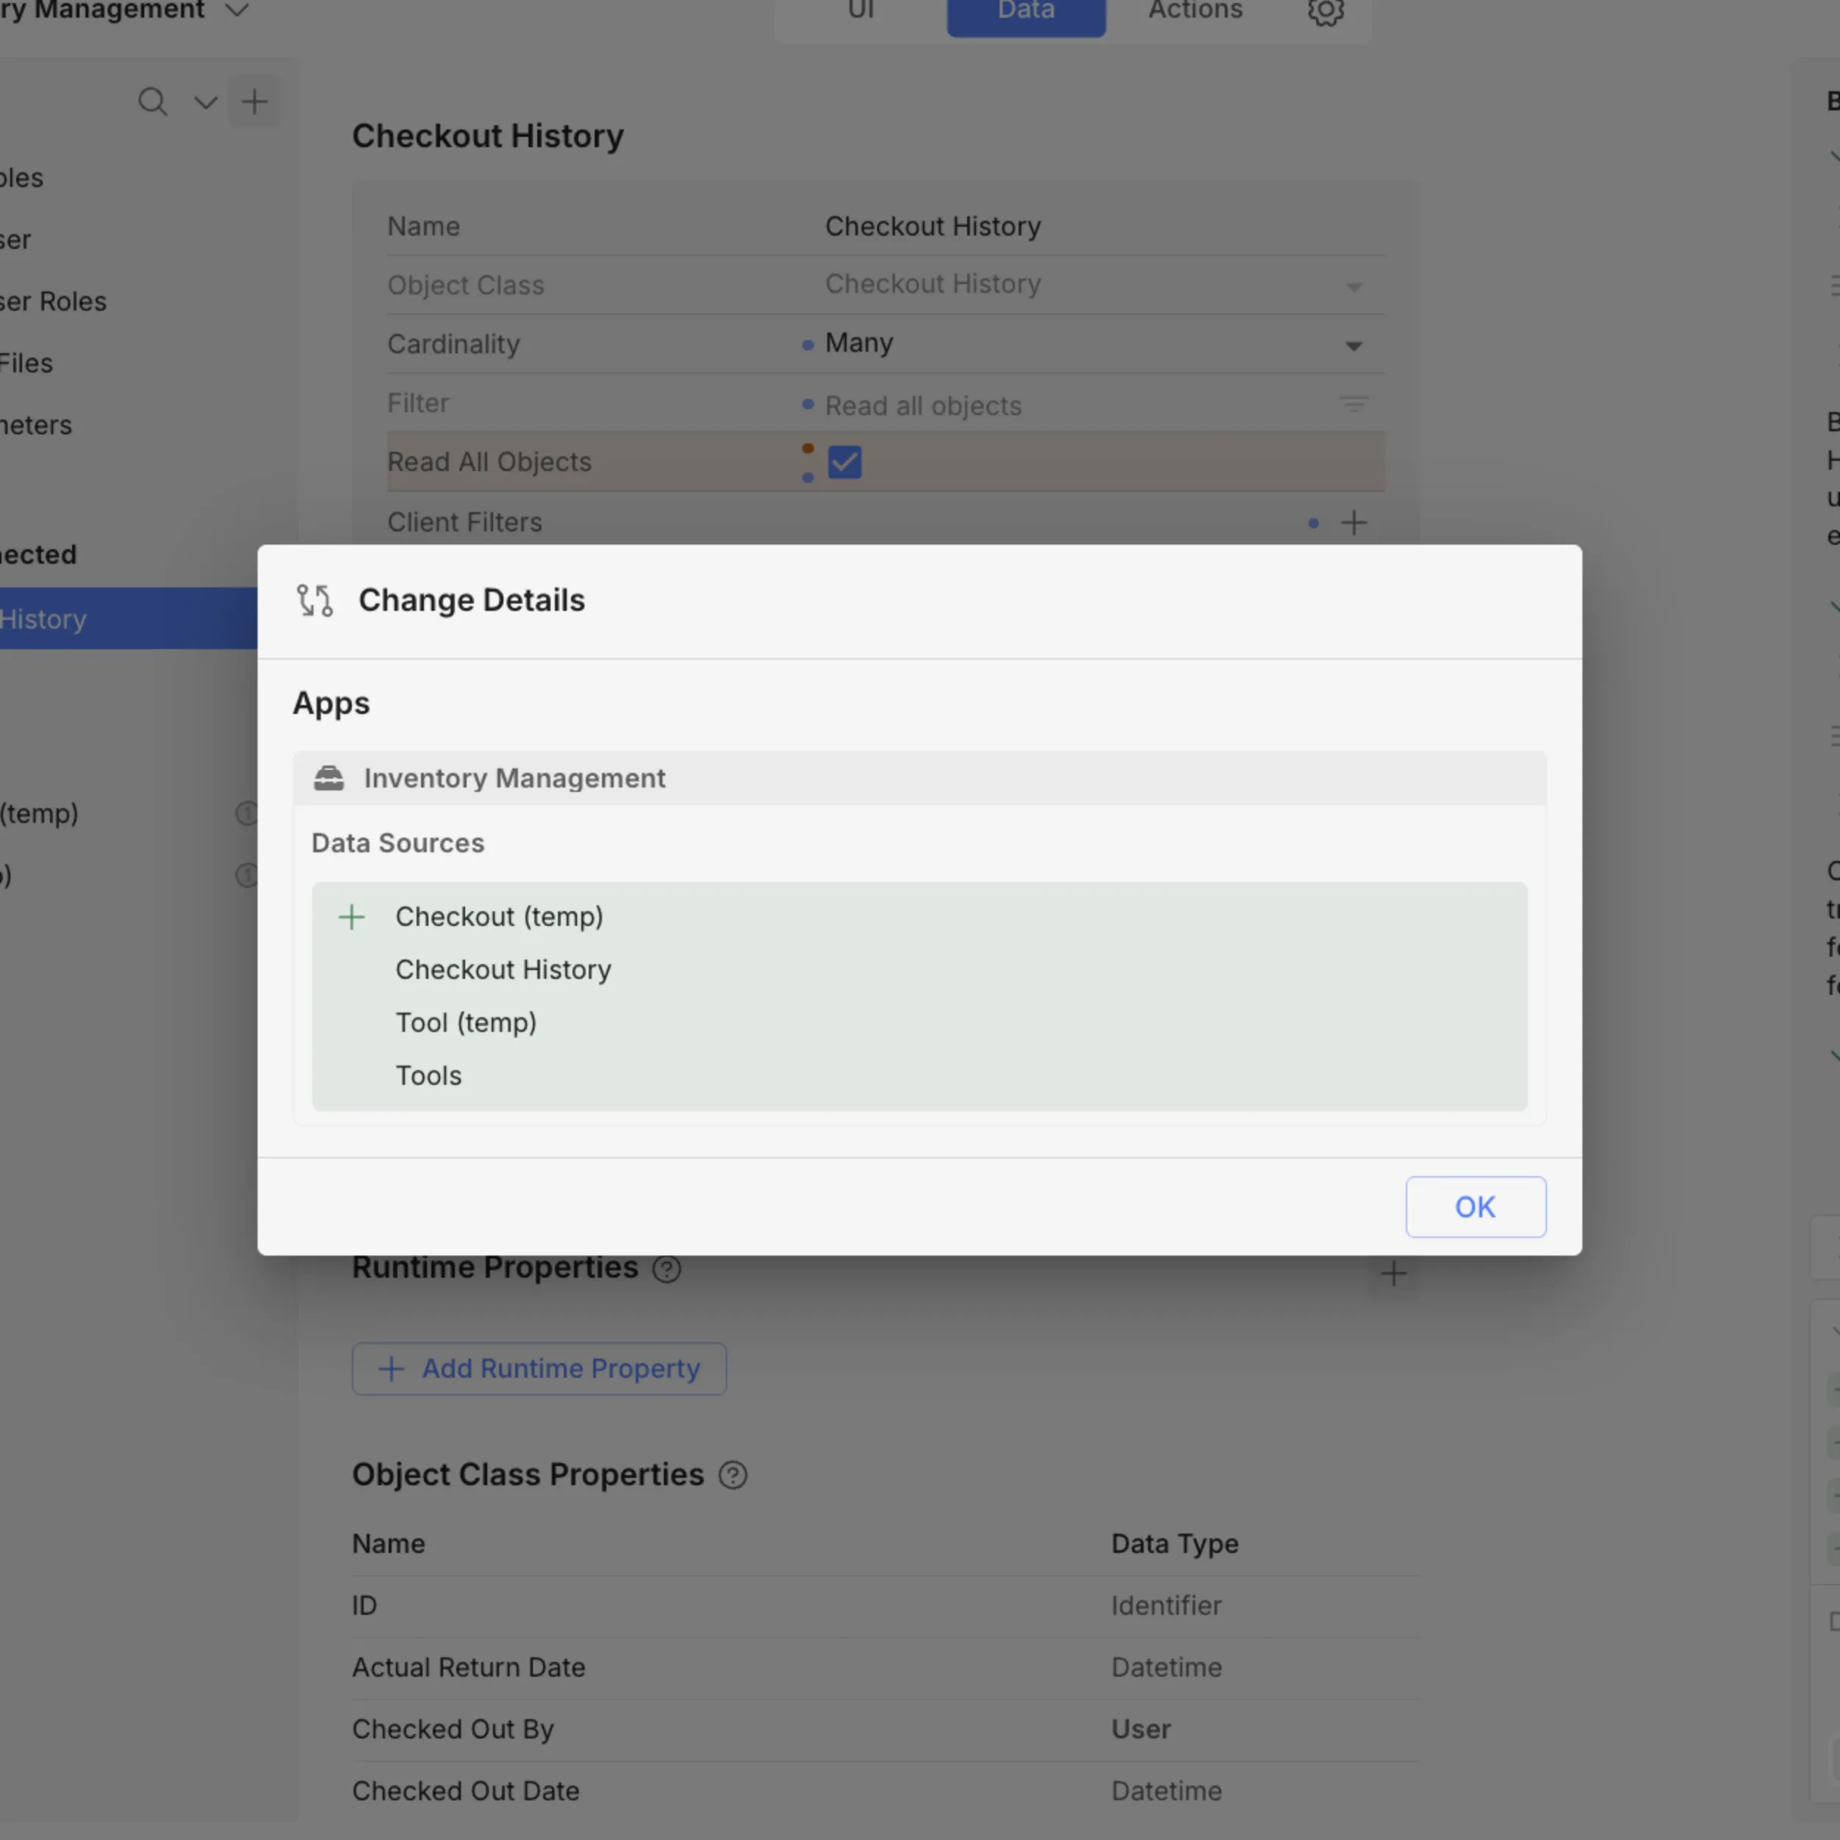1840x1840 pixels.
Task: Click the plus icon in sidebar header
Action: pyautogui.click(x=254, y=102)
